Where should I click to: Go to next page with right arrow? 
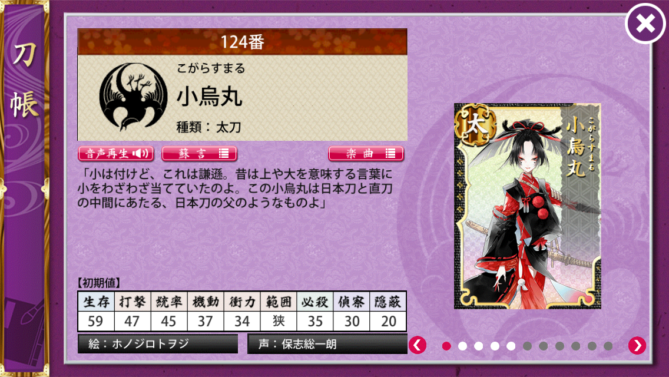point(637,345)
